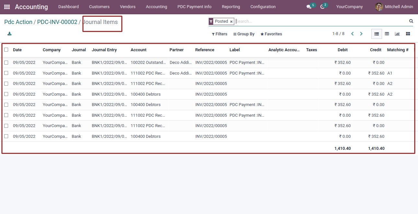Image resolution: width=418 pixels, height=214 pixels.
Task: Sort by the Account column header
Action: pyautogui.click(x=139, y=50)
